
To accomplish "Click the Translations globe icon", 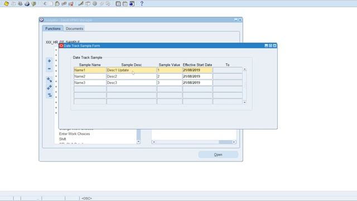I will (x=95, y=4).
